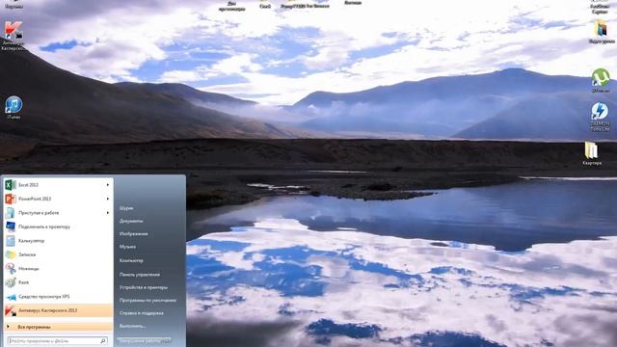Expand the PowerPoint 2013 jump list arrow
The width and height of the screenshot is (617, 347).
coord(107,199)
